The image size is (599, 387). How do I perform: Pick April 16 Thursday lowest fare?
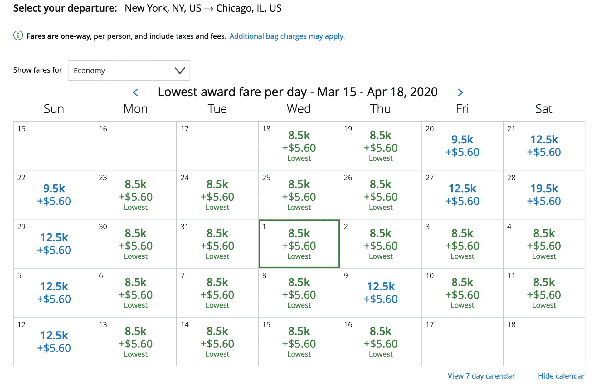[381, 342]
